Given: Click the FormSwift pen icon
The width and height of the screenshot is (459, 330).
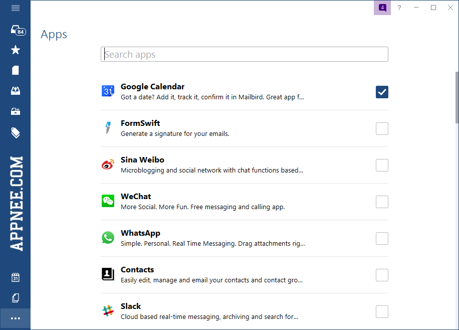Looking at the screenshot, I should [x=108, y=128].
